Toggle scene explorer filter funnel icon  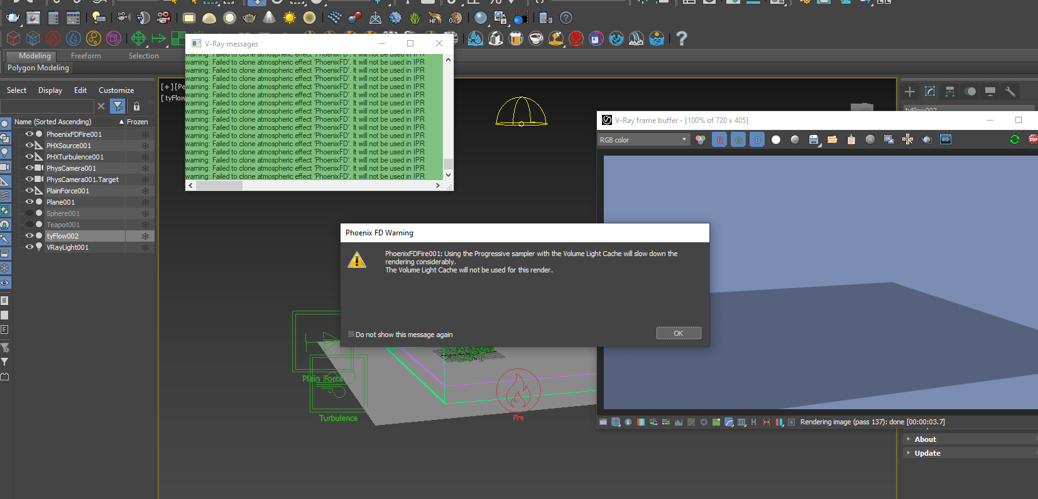pos(117,106)
